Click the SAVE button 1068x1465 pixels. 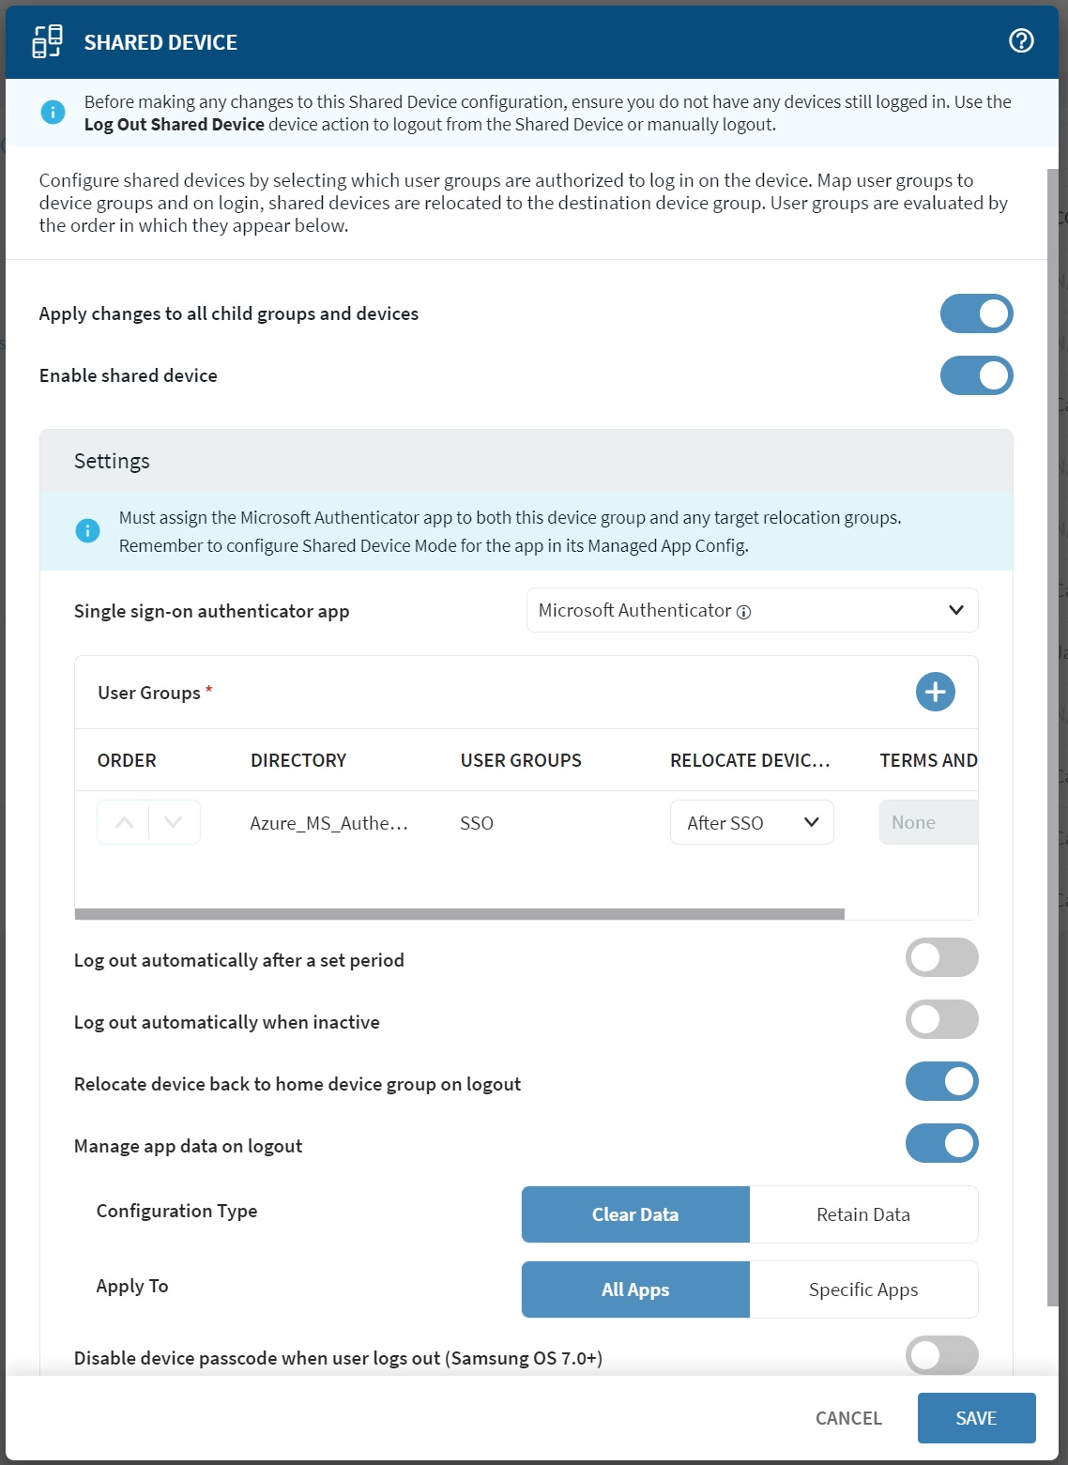pyautogui.click(x=976, y=1418)
